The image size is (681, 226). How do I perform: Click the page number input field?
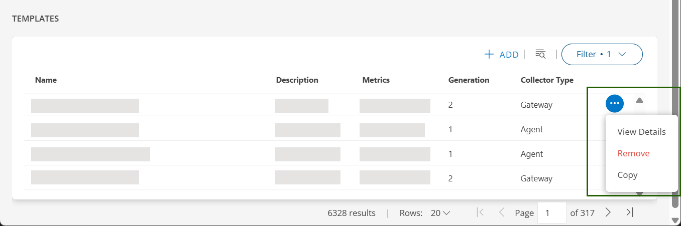551,213
